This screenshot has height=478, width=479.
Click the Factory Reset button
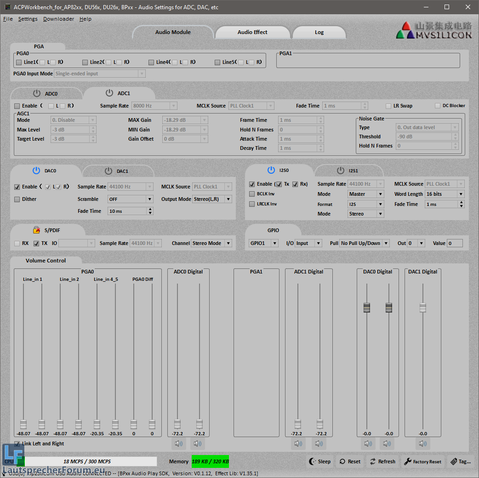[x=422, y=461]
